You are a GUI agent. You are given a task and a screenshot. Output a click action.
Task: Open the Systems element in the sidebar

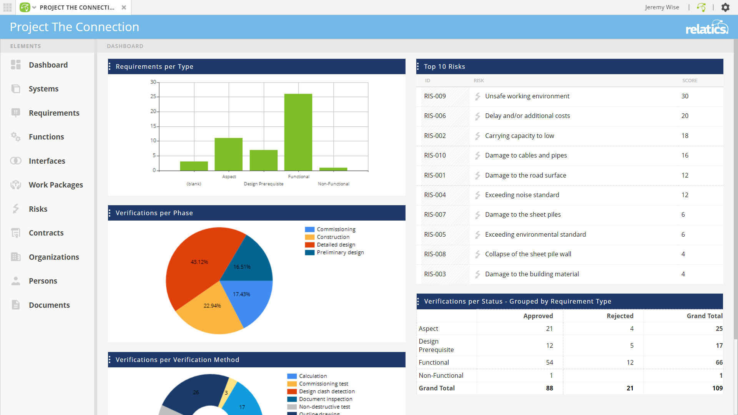coord(16,88)
